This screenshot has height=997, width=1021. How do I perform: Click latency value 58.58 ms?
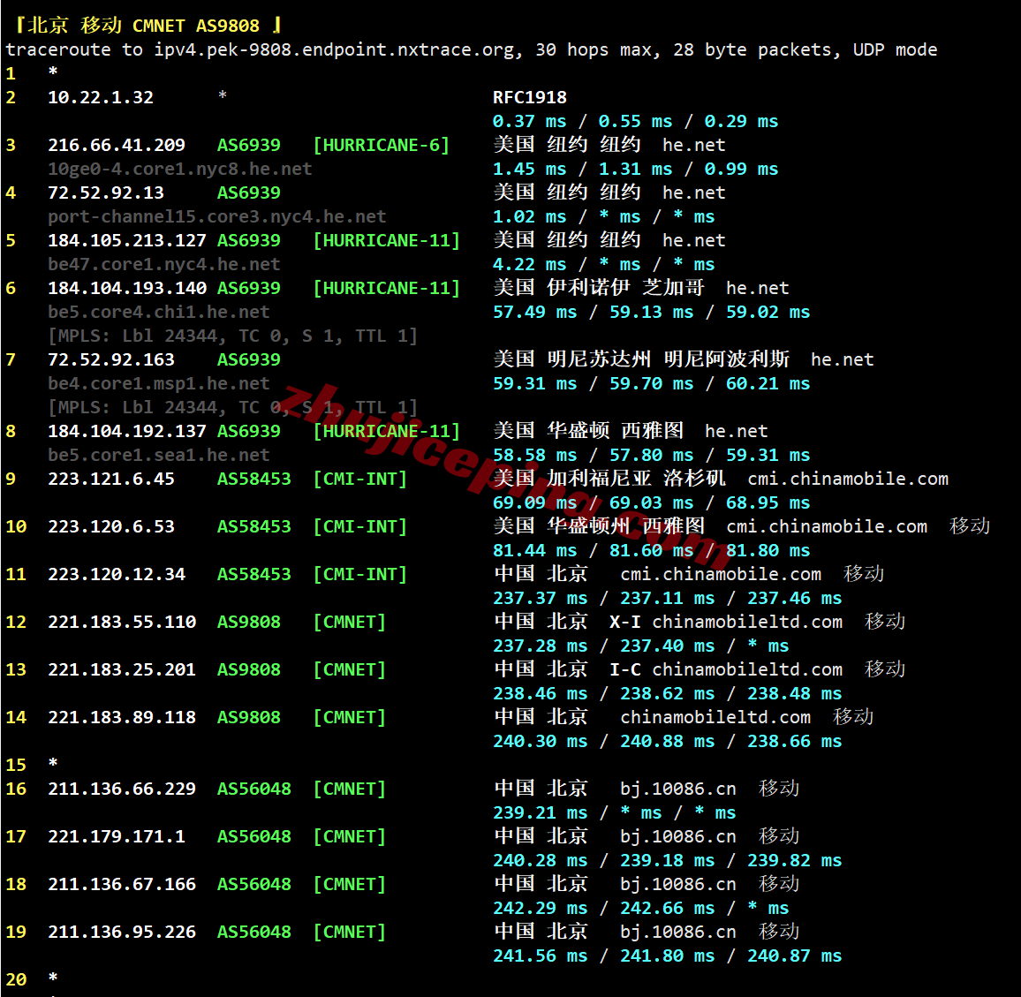click(534, 456)
